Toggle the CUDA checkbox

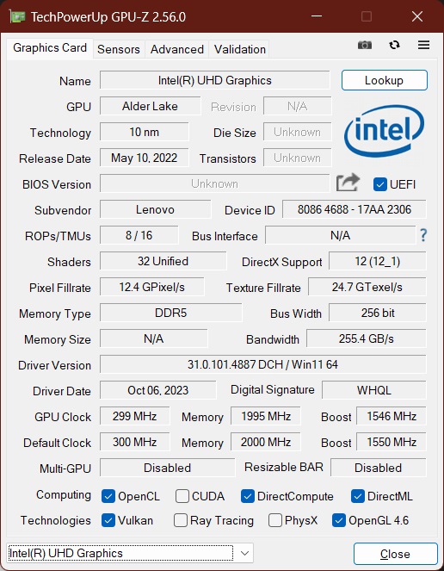tap(182, 496)
